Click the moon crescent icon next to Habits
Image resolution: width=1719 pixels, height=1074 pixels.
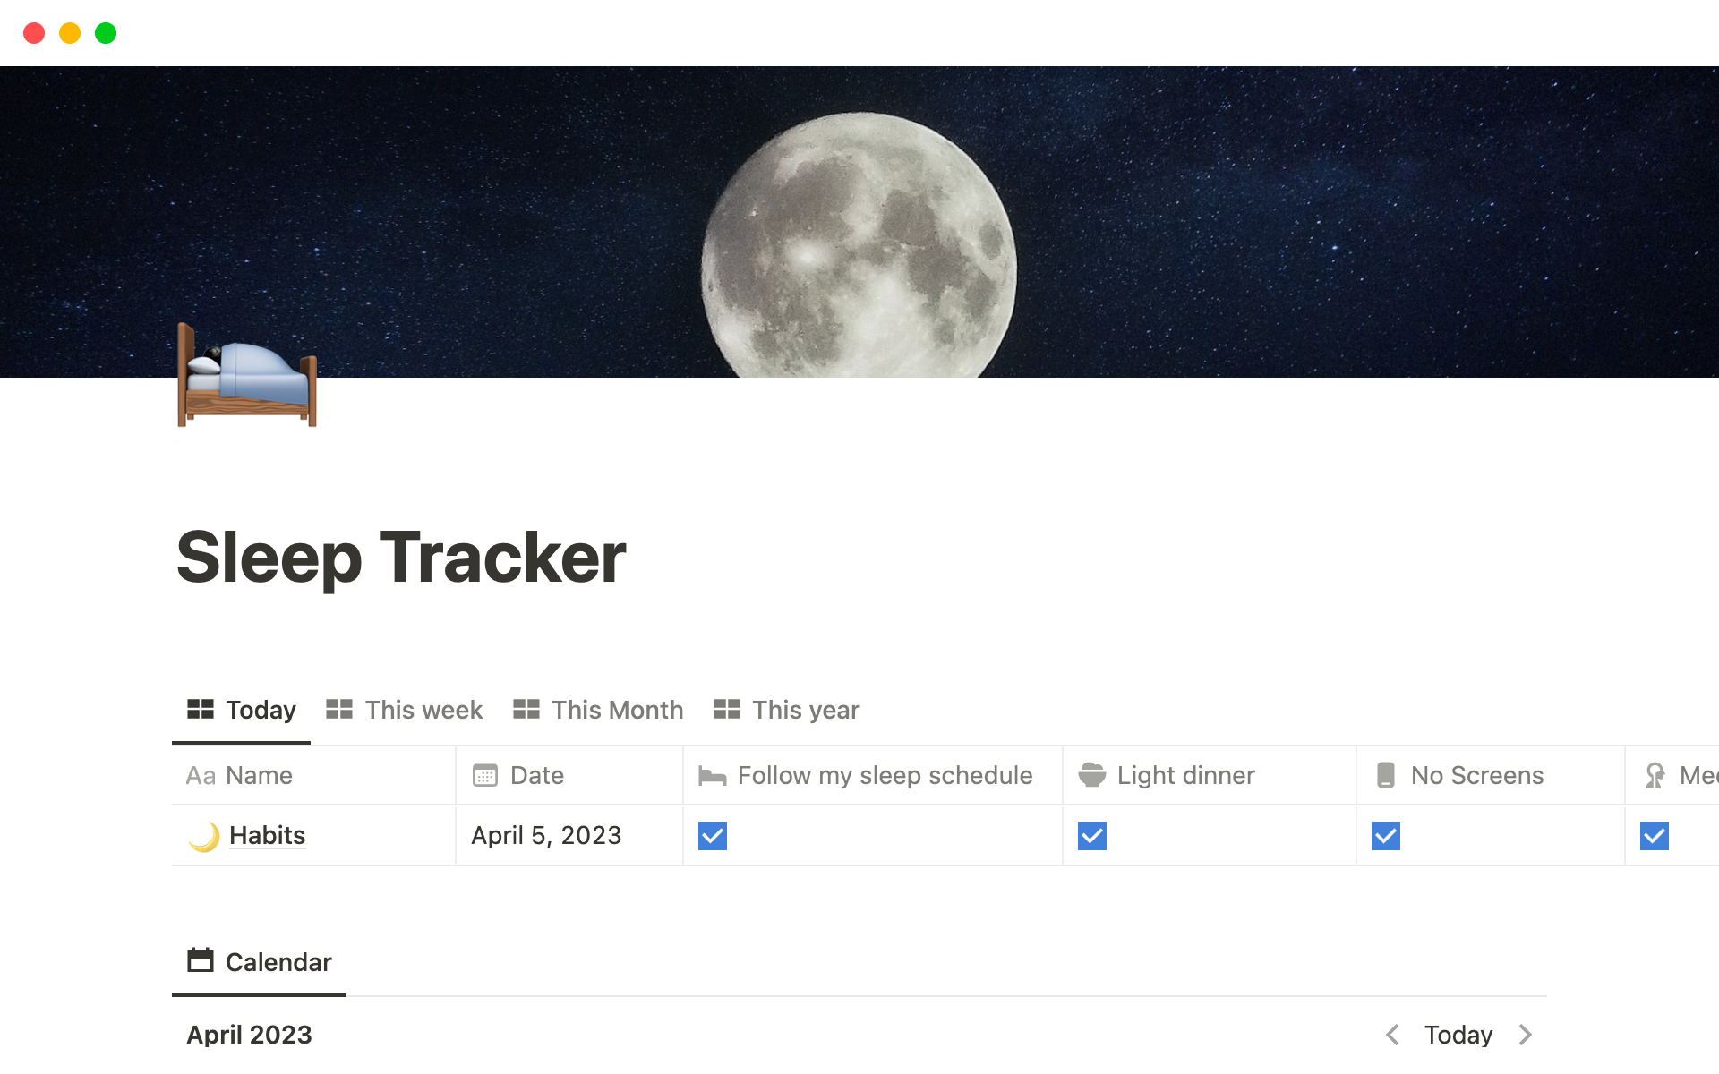point(205,835)
